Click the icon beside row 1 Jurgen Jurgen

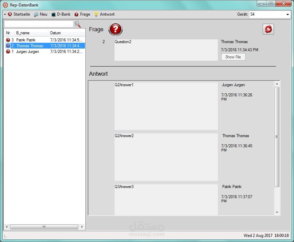point(8,52)
